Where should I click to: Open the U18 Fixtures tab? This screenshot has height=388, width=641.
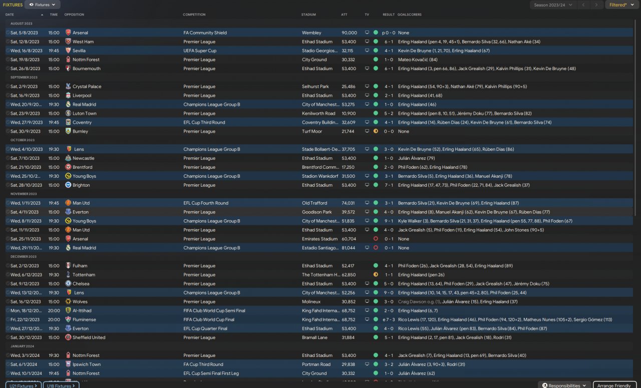click(x=61, y=385)
